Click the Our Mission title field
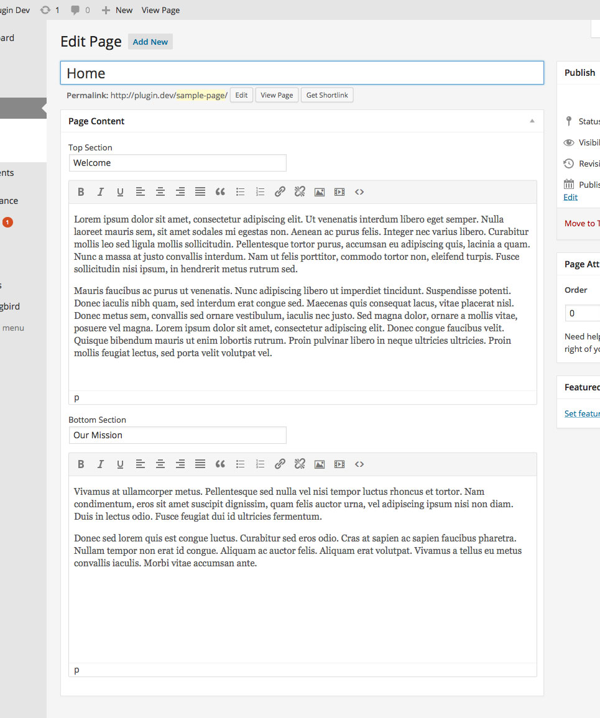The image size is (600, 718). [178, 435]
